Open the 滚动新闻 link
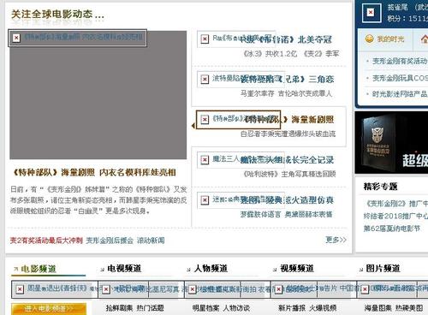Viewport: 428px width, 315px height. tap(151, 241)
